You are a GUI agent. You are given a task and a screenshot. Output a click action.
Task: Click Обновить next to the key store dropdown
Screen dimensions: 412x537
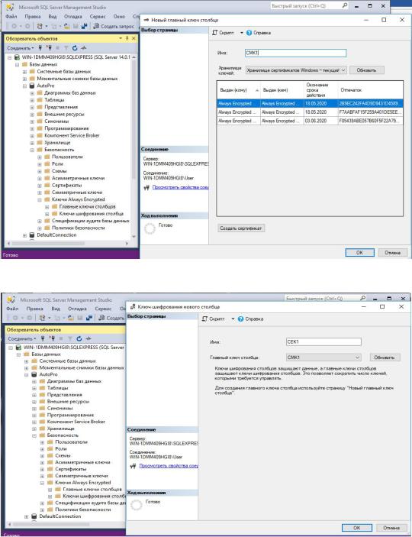[x=366, y=70]
